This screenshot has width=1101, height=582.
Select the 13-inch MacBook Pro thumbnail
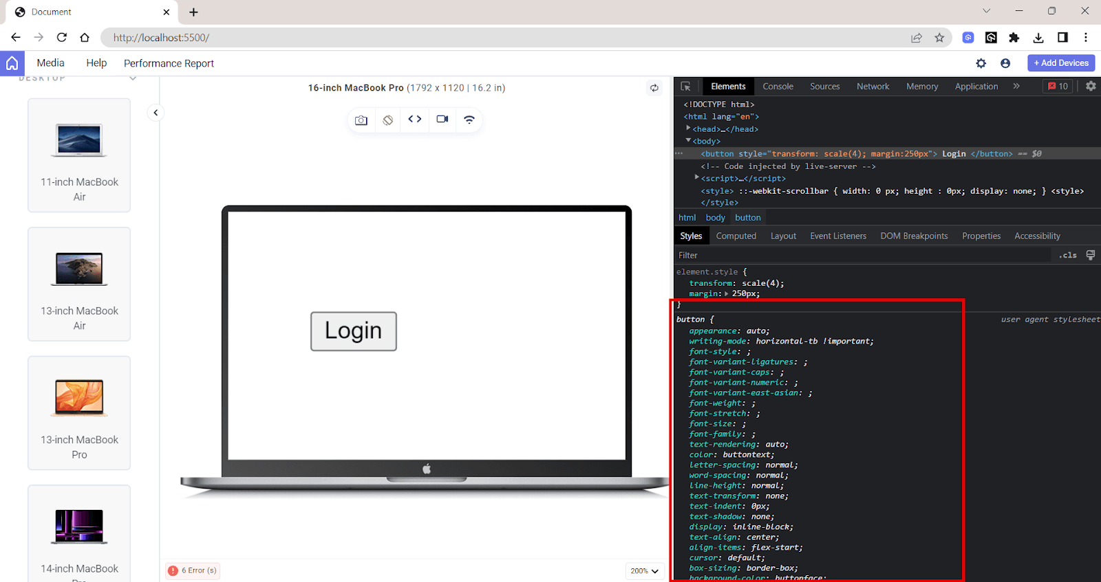pyautogui.click(x=79, y=412)
